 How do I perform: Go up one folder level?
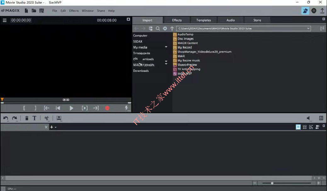[x=172, y=28]
